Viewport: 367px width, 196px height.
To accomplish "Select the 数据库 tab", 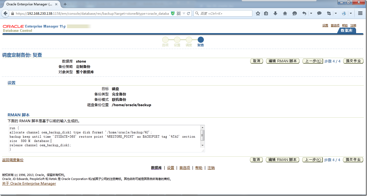I will click(346, 30).
